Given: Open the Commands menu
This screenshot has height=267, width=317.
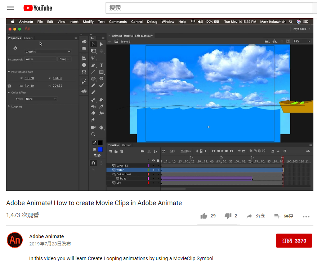Looking at the screenshot, I should [x=118, y=22].
